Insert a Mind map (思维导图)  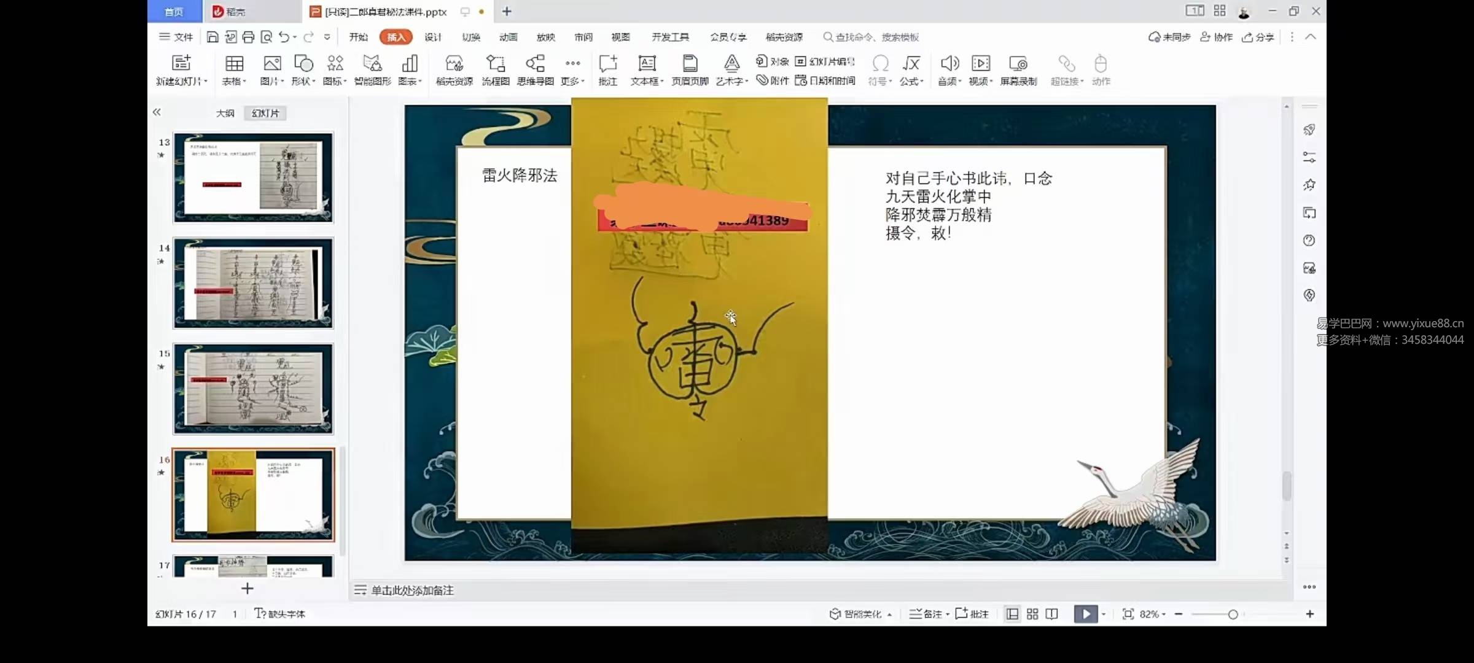pos(535,64)
